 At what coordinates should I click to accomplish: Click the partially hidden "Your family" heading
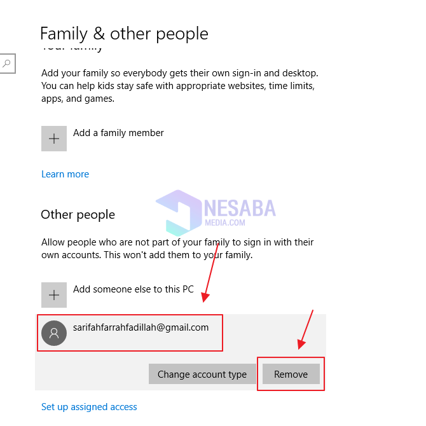[x=72, y=48]
